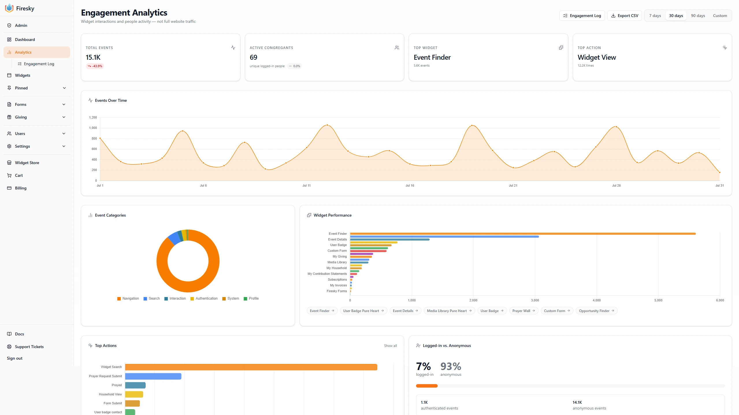Open Show all in Top Actions
The width and height of the screenshot is (739, 415).
390,346
